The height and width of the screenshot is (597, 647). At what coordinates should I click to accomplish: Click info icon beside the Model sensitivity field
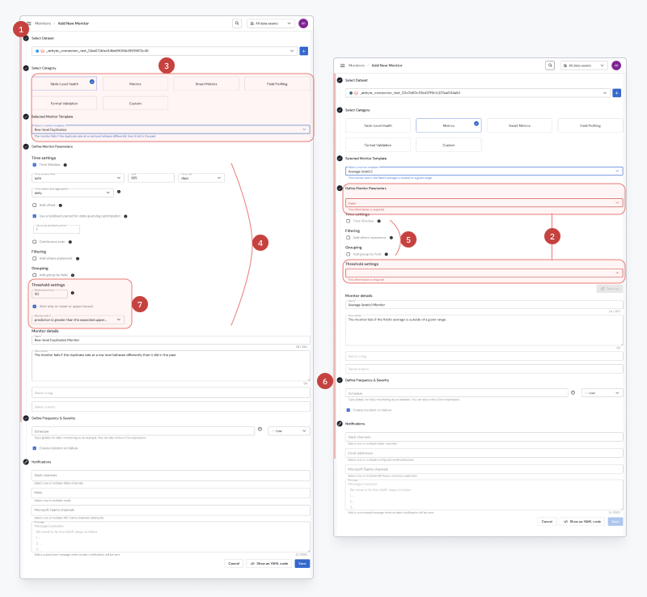coord(73,293)
